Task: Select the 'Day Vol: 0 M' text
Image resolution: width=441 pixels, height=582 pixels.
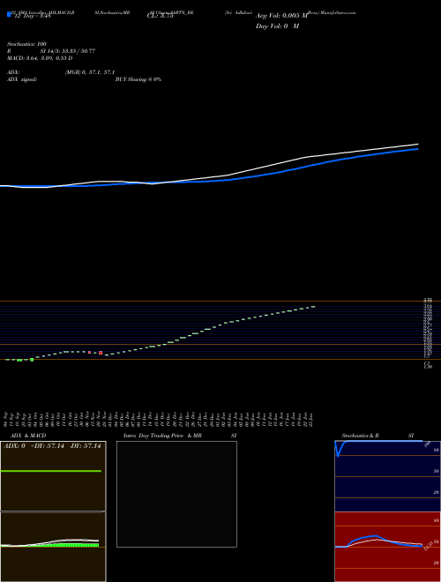Action: coord(277,26)
